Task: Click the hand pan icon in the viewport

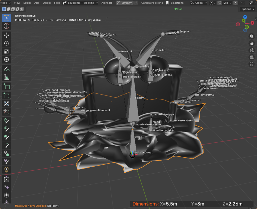Action: pyautogui.click(x=251, y=43)
